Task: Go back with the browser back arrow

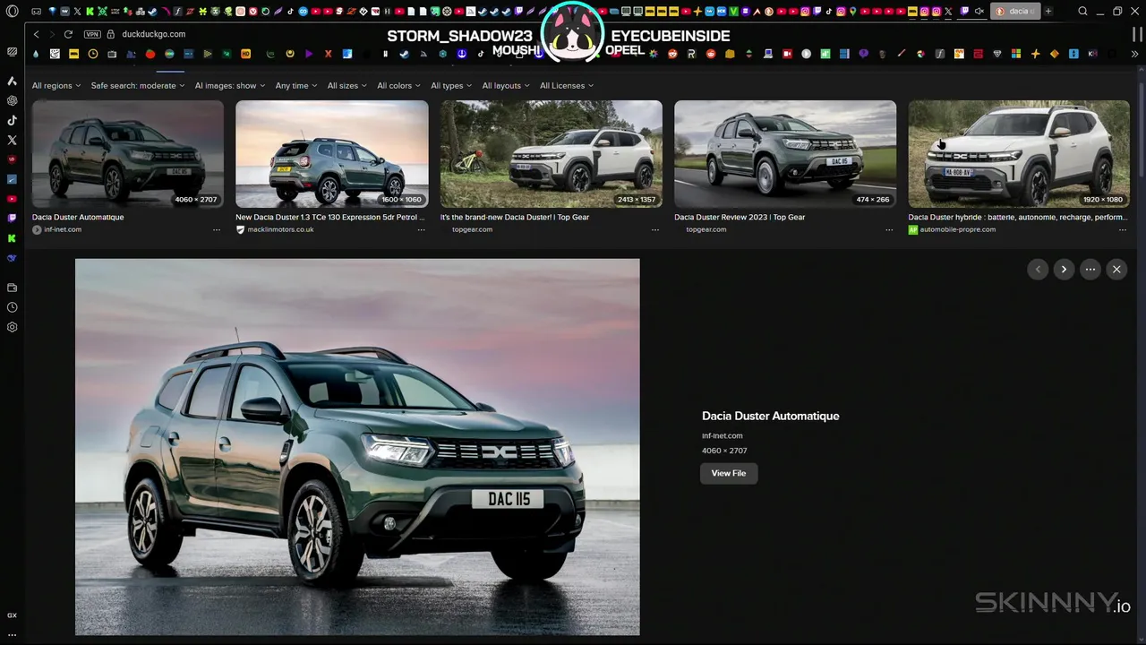Action: [36, 34]
